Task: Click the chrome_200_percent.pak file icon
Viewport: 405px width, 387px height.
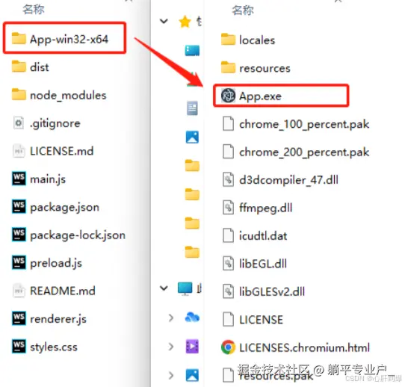Action: coord(228,152)
